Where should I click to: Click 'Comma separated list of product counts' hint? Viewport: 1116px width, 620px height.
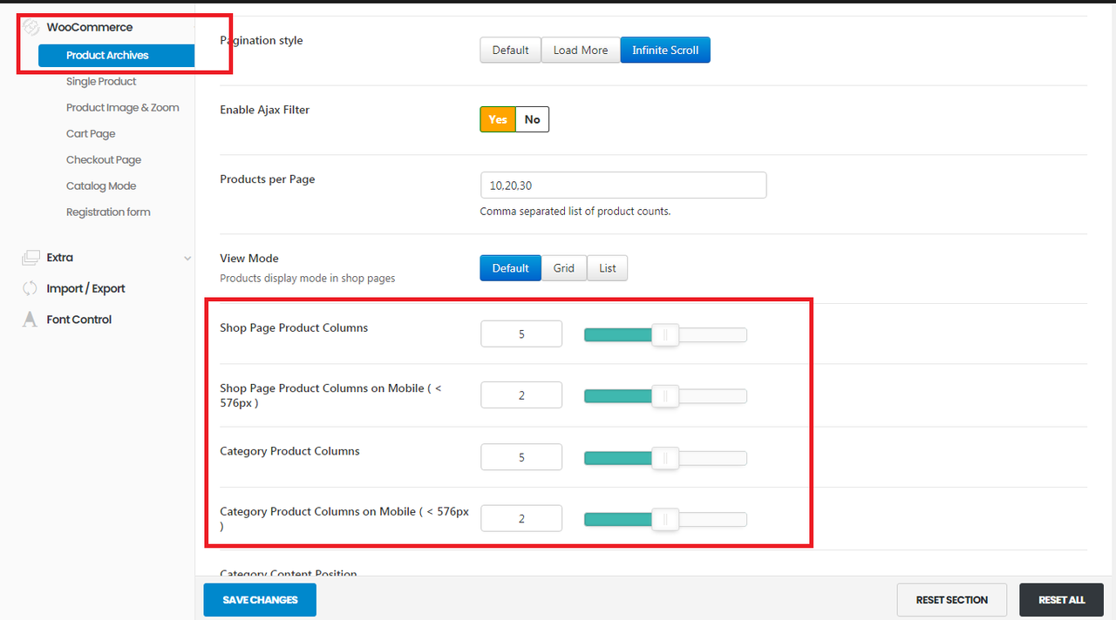[575, 211]
